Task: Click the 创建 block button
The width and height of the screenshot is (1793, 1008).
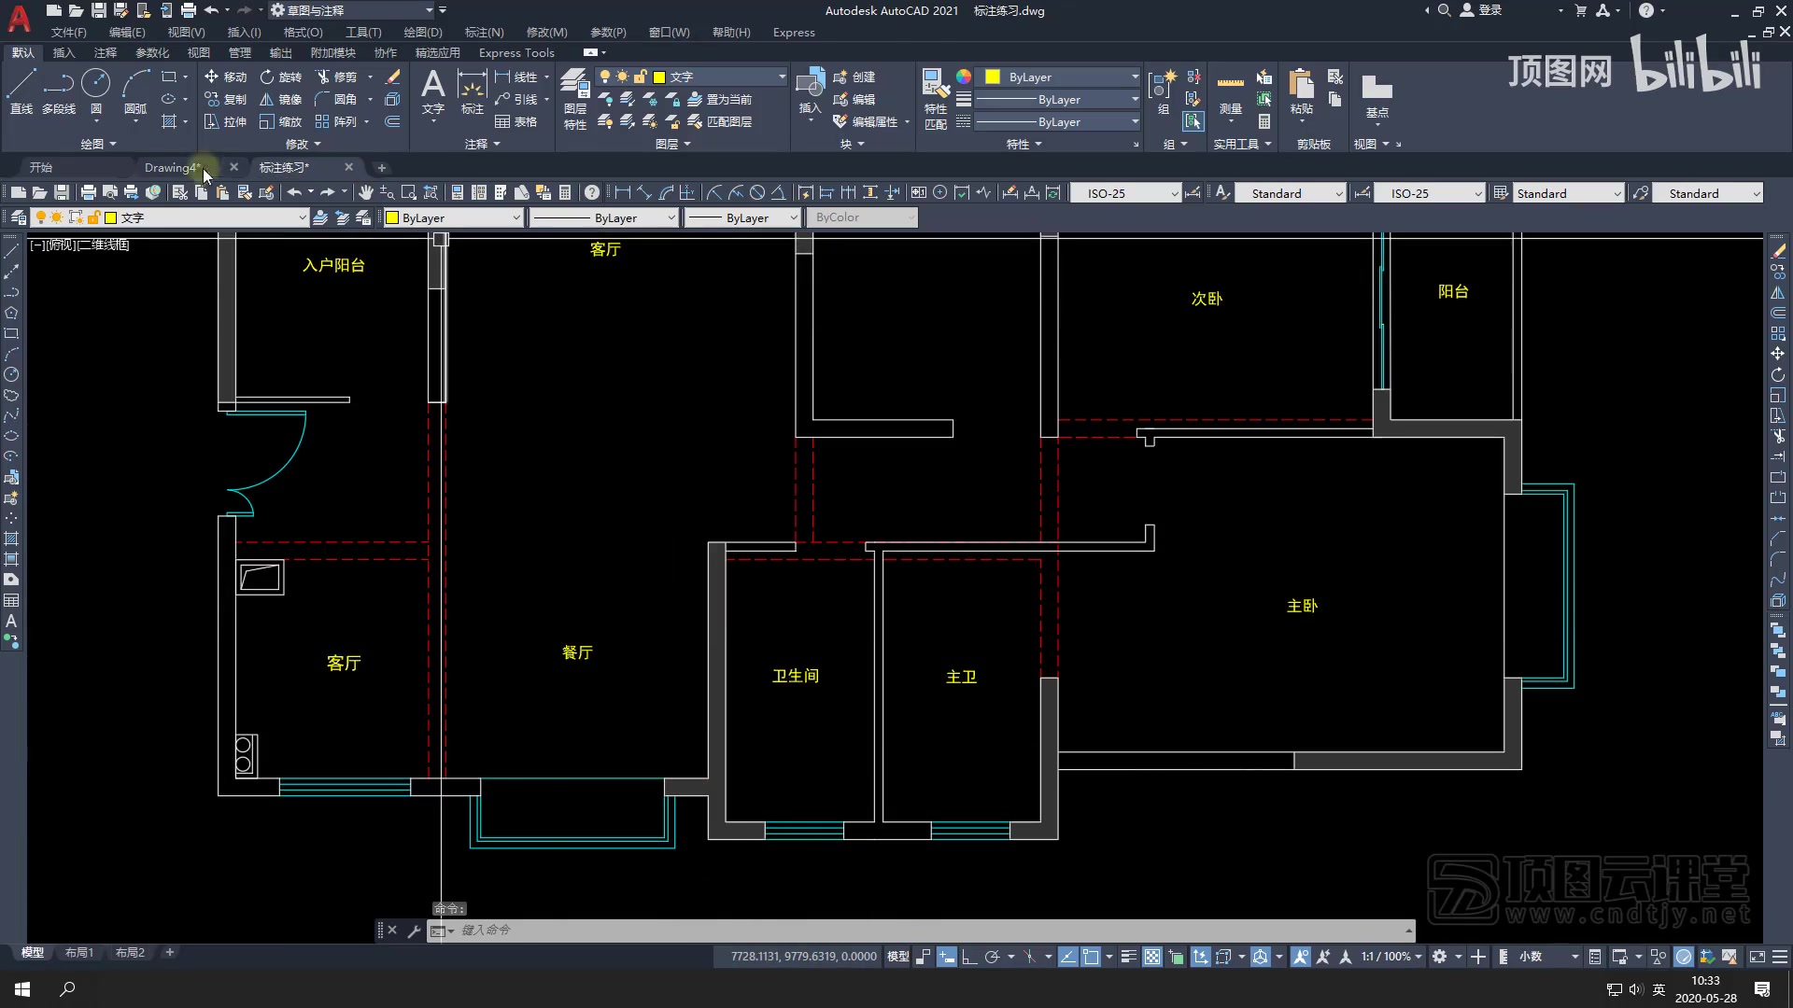Action: [854, 77]
